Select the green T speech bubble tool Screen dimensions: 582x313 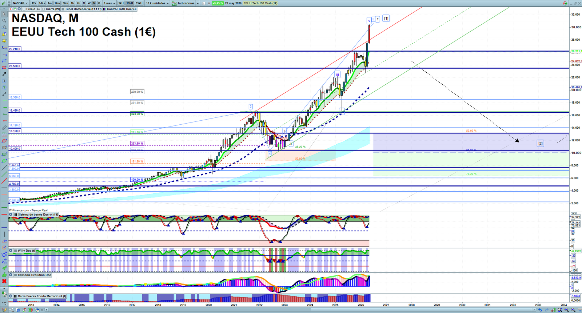(4, 87)
